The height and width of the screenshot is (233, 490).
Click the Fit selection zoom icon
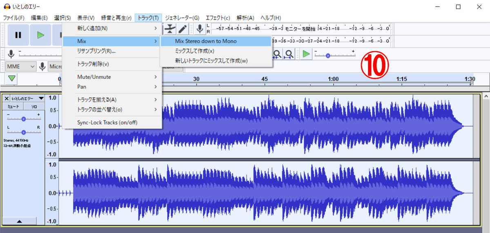[x=277, y=54]
